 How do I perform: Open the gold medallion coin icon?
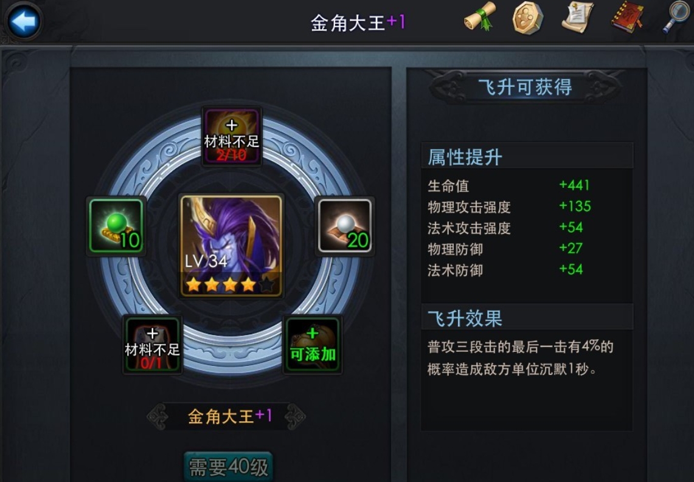point(528,18)
